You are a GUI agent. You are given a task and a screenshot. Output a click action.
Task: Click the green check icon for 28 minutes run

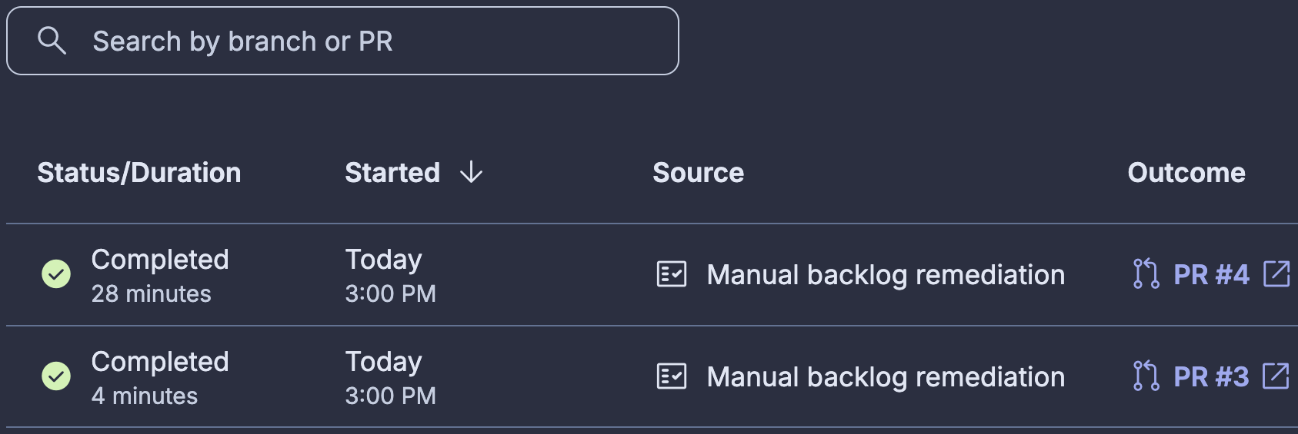pyautogui.click(x=56, y=274)
